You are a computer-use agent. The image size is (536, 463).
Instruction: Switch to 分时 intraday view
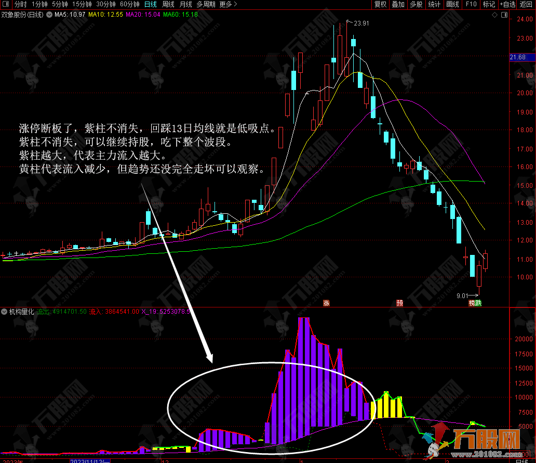(x=20, y=4)
